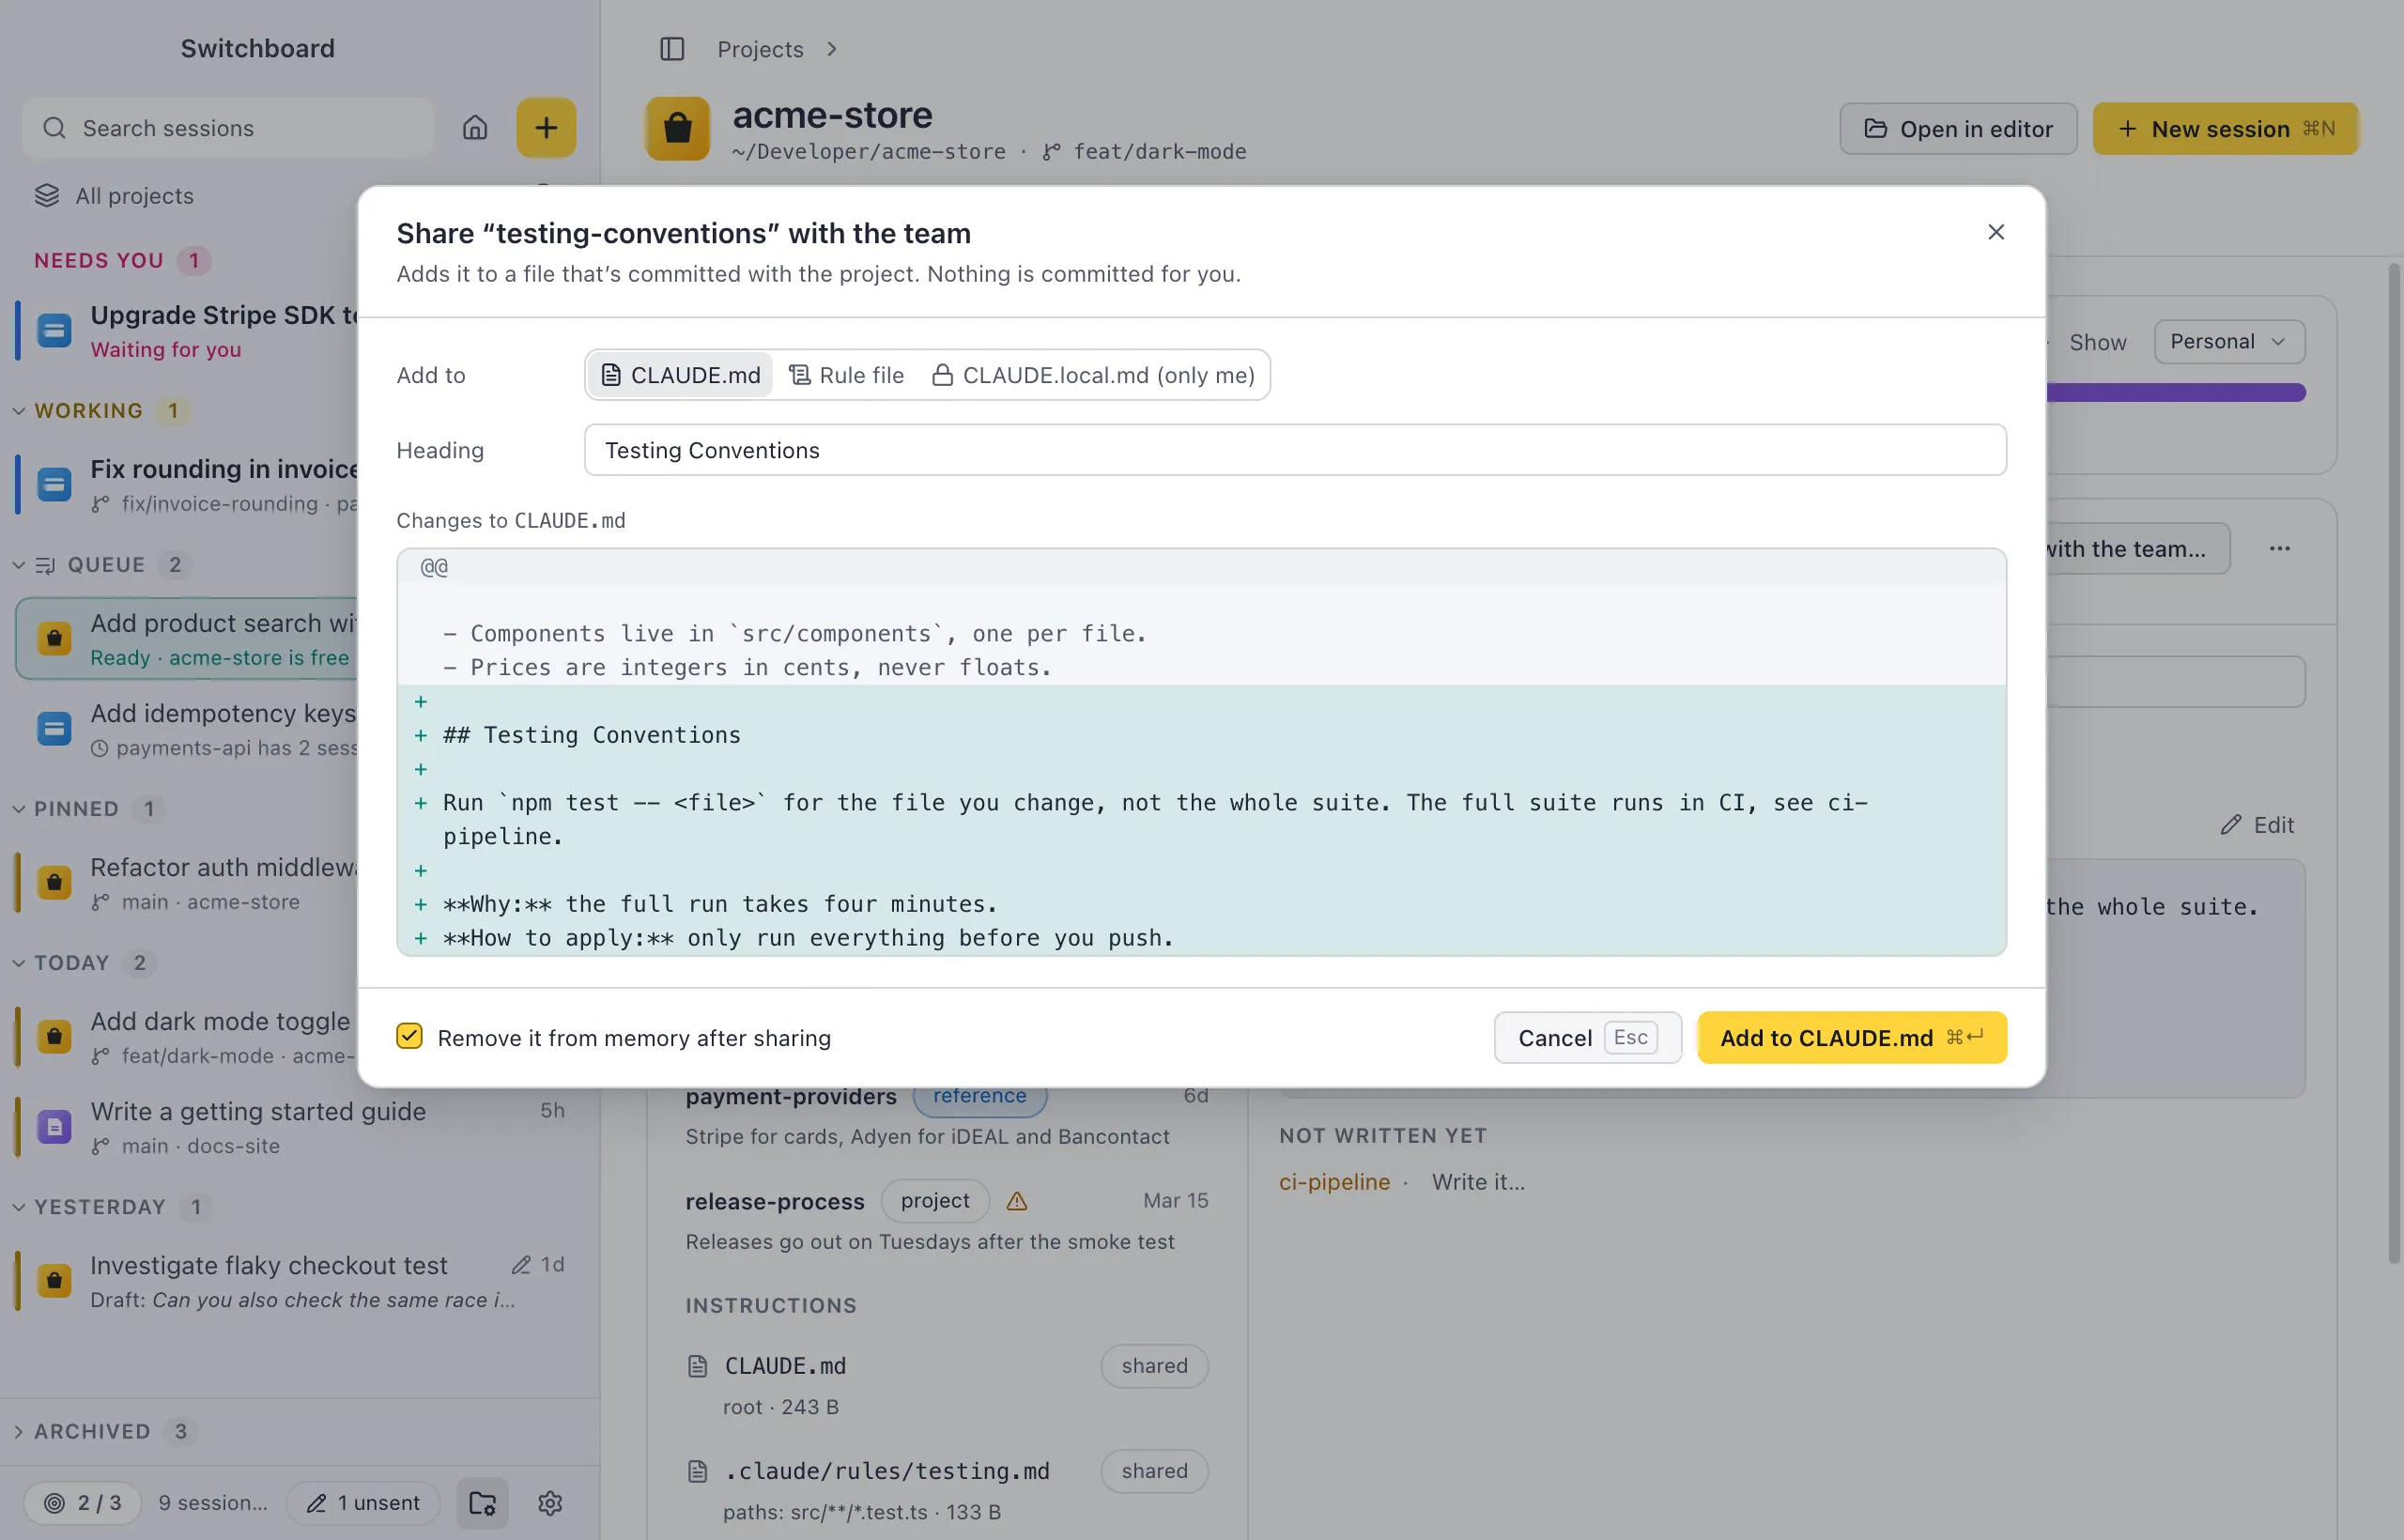This screenshot has width=2404, height=1540.
Task: Click Open in editor button
Action: pos(1958,129)
